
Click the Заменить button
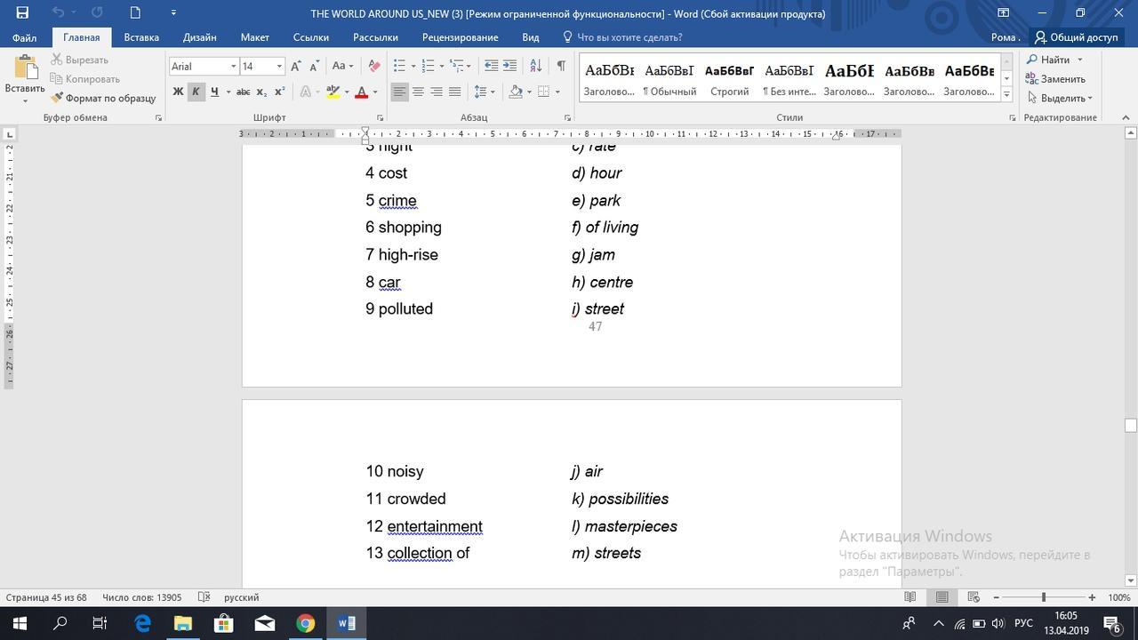click(x=1056, y=78)
